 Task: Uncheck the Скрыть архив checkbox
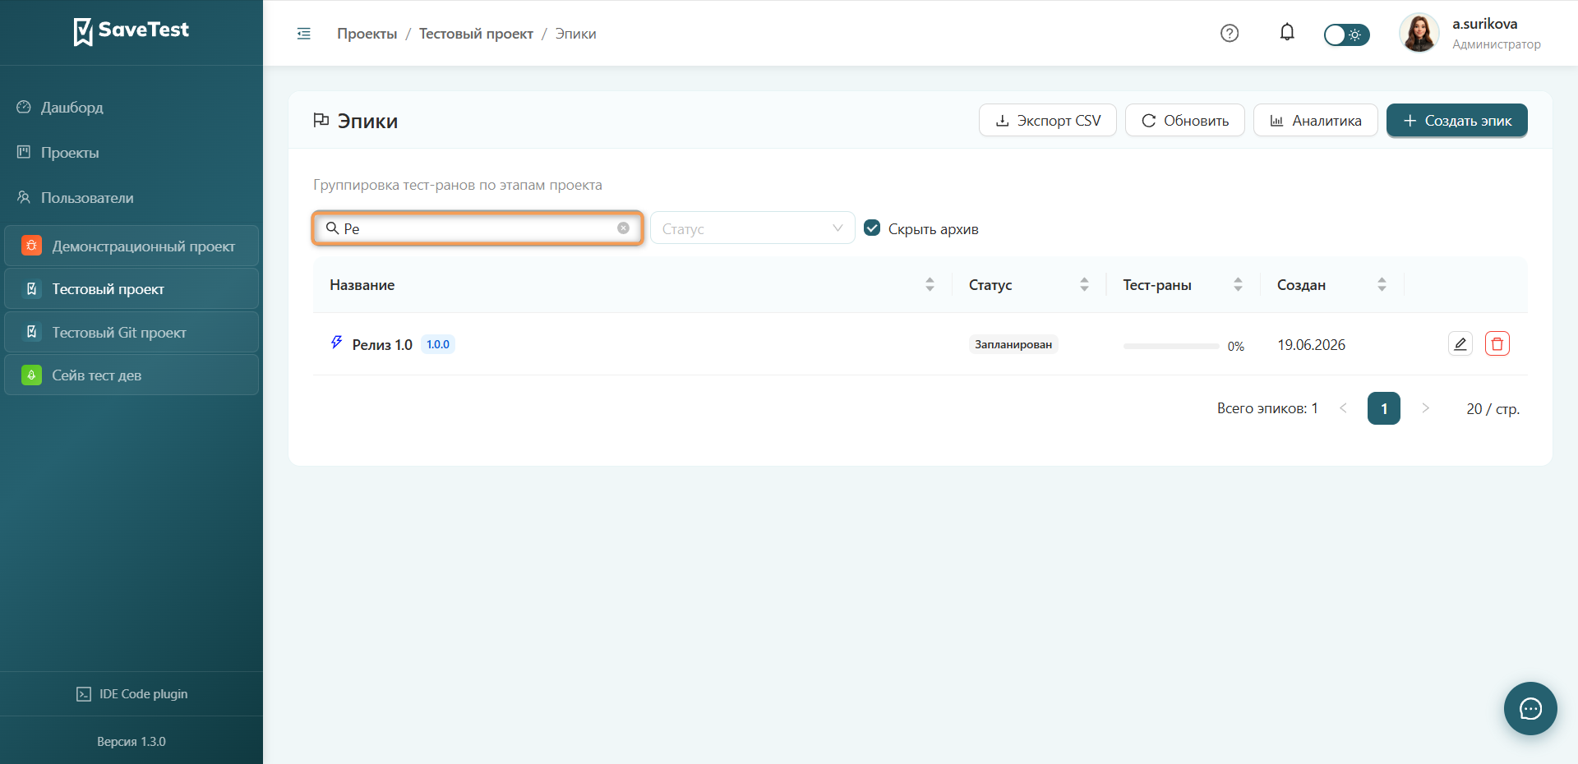pos(872,228)
